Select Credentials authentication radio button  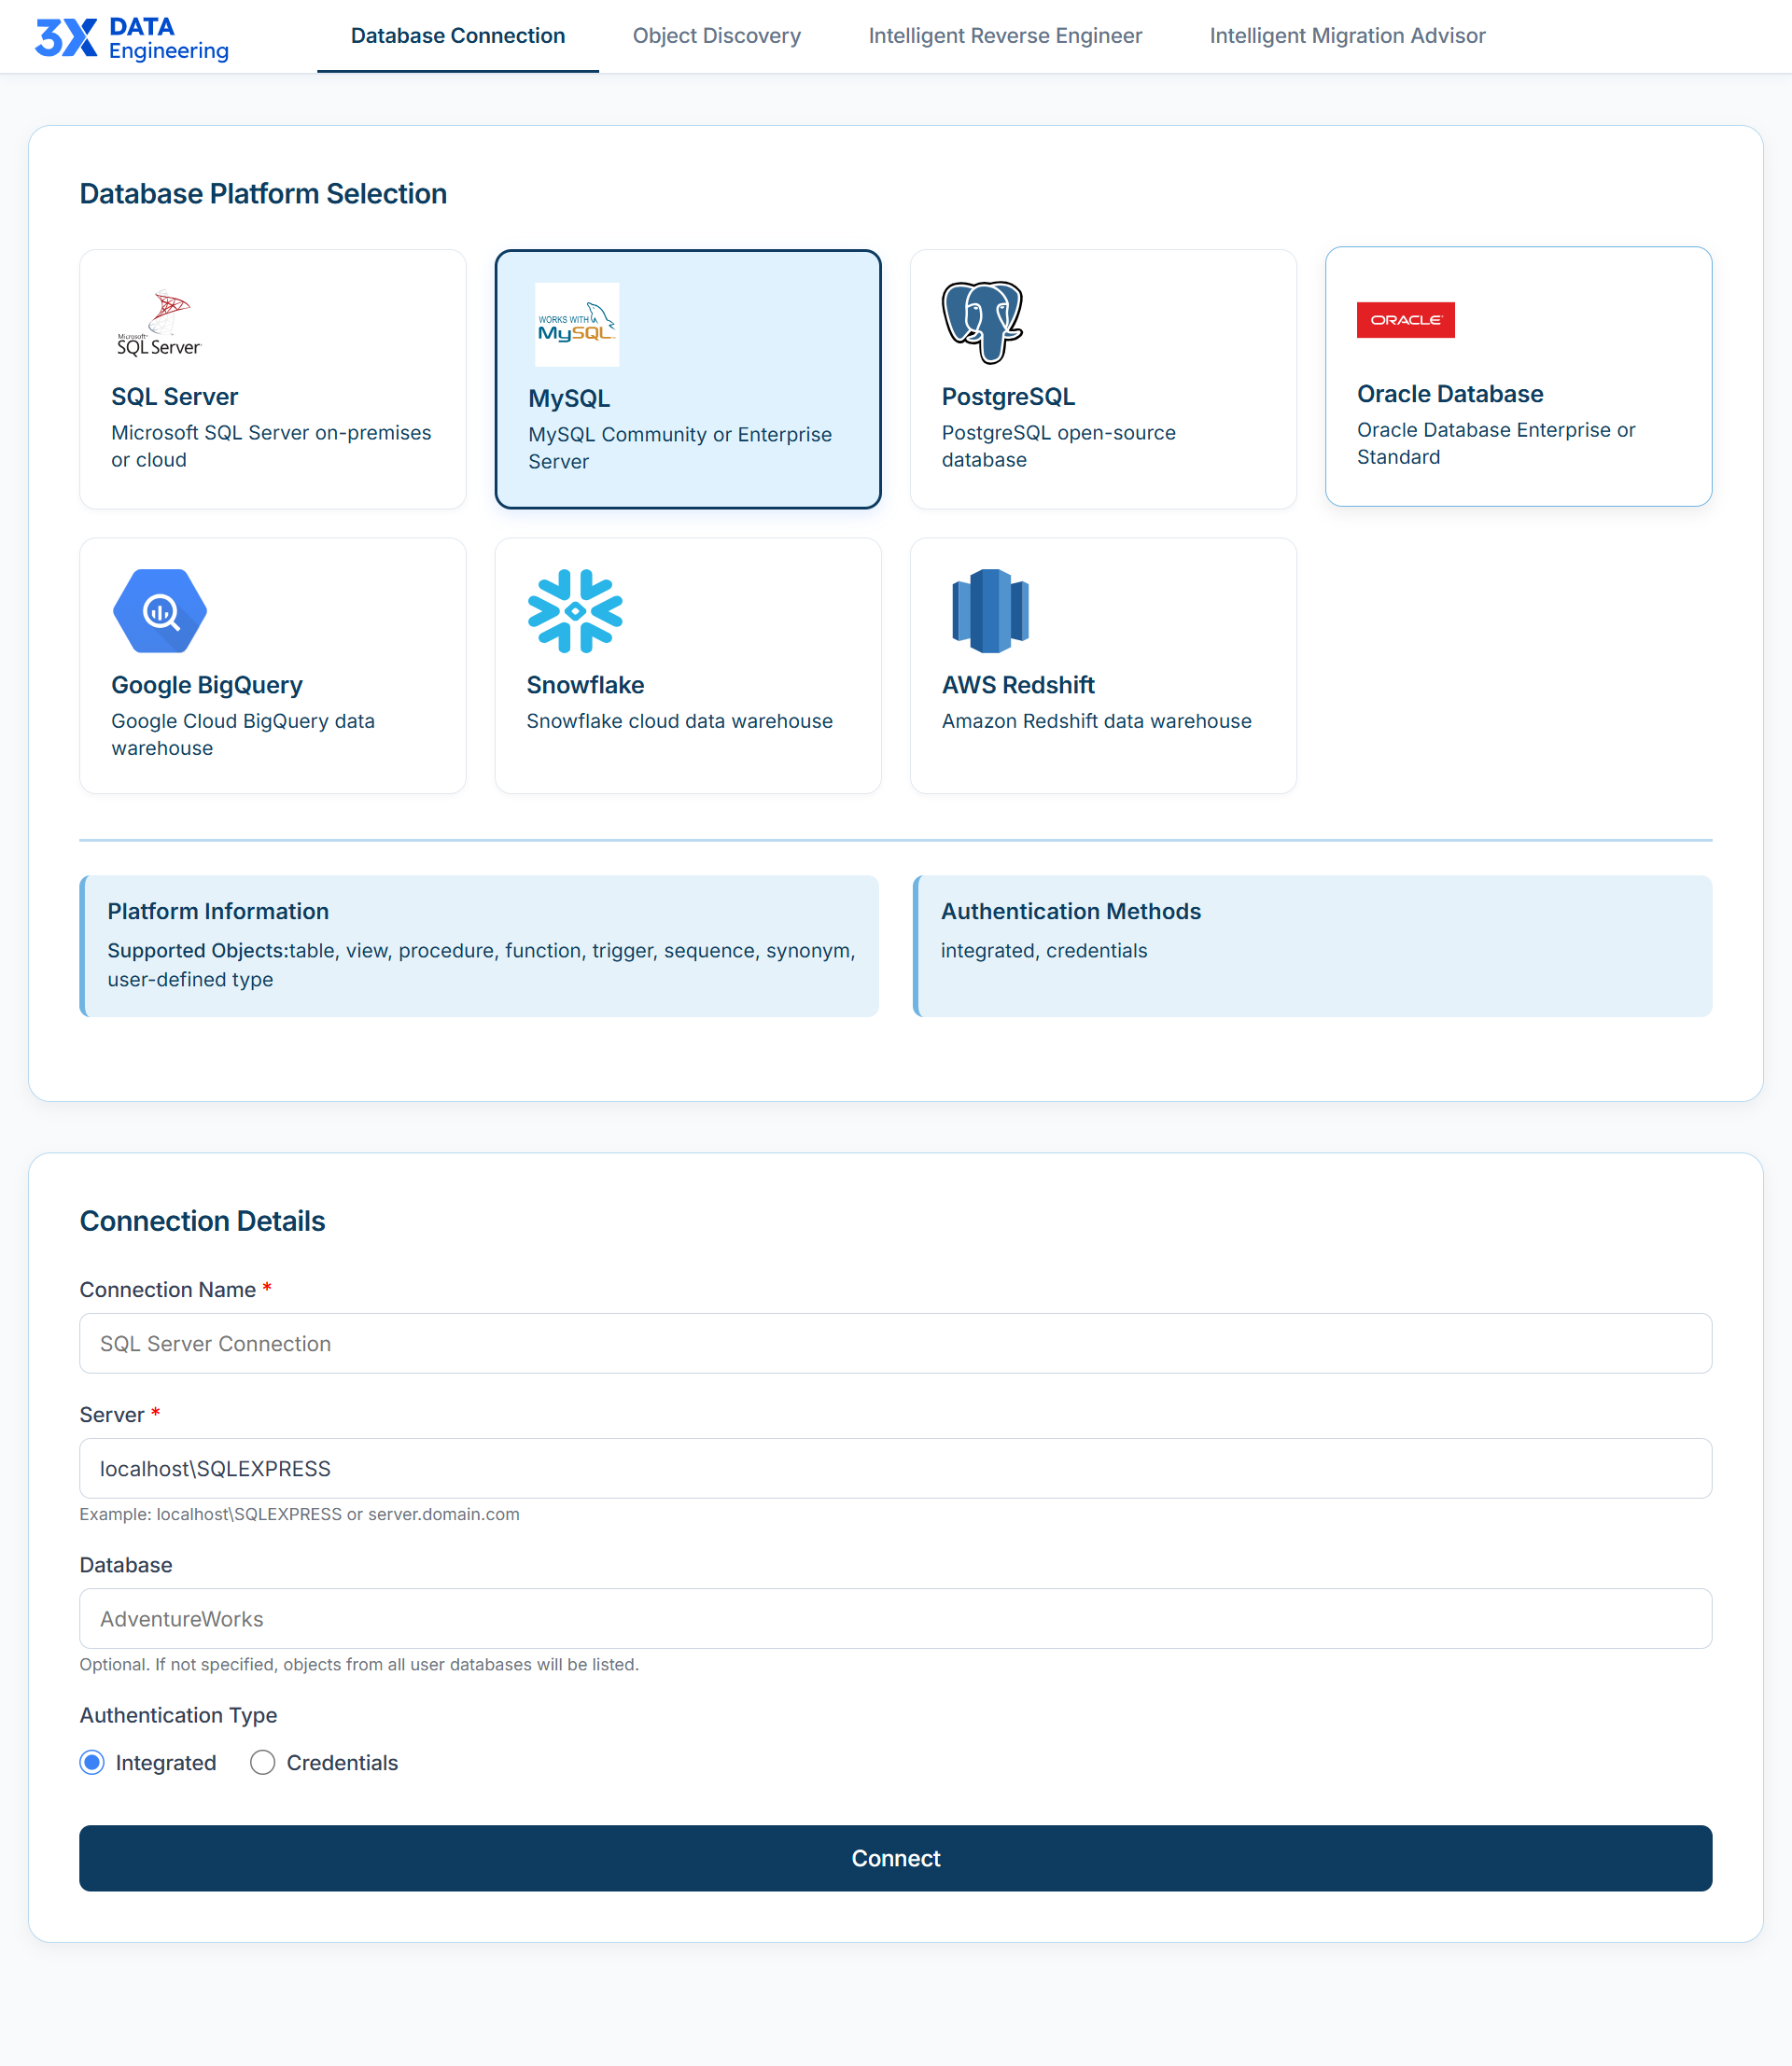262,1762
